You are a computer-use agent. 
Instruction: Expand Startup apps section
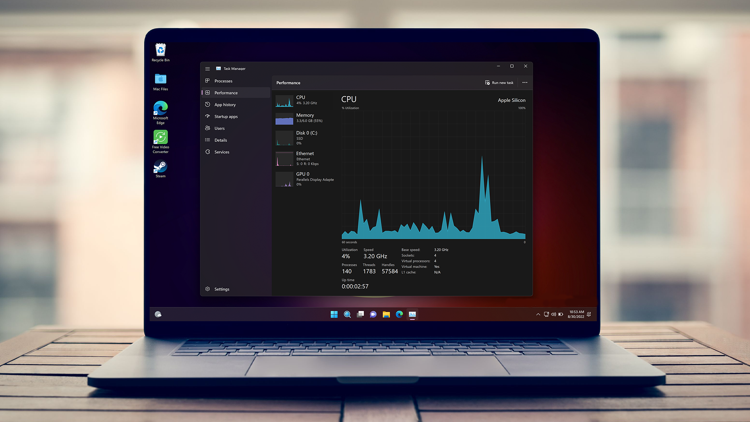point(226,116)
